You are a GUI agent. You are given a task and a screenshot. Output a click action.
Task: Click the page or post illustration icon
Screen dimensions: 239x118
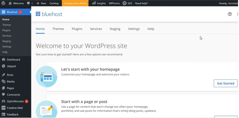[47, 109]
